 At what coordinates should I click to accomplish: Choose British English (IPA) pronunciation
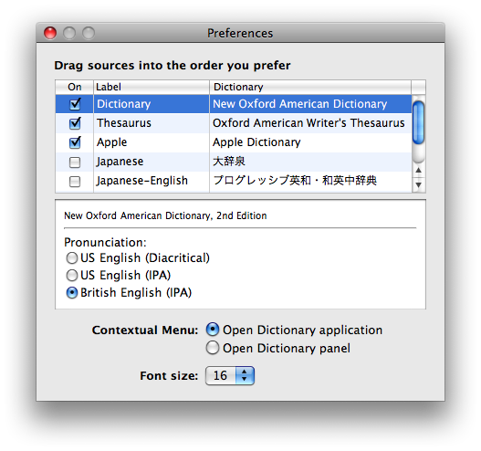click(x=72, y=293)
